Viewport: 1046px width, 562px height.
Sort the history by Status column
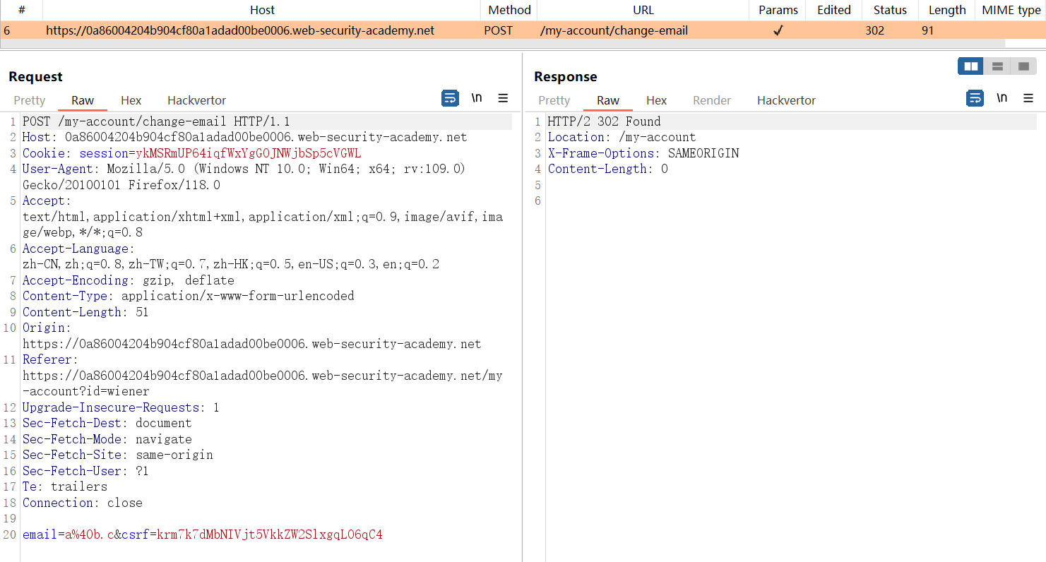[889, 10]
